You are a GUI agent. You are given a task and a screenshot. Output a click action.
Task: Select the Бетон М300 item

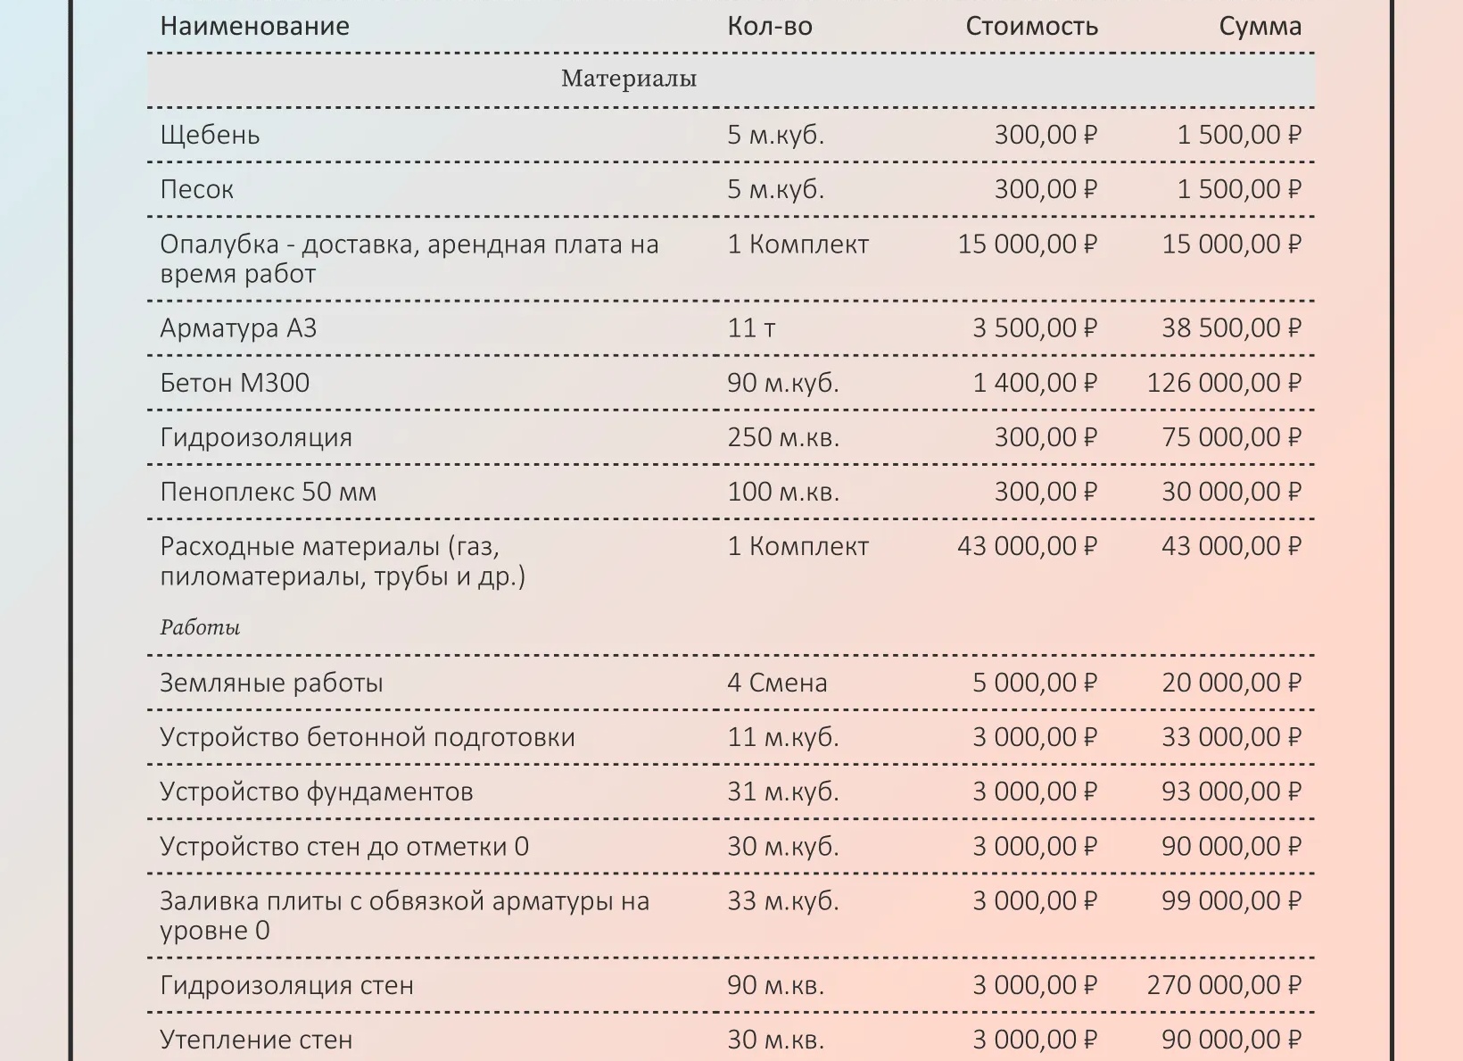pos(235,383)
